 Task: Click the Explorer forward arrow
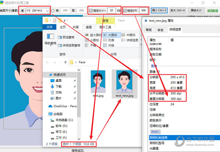[x=55, y=63]
